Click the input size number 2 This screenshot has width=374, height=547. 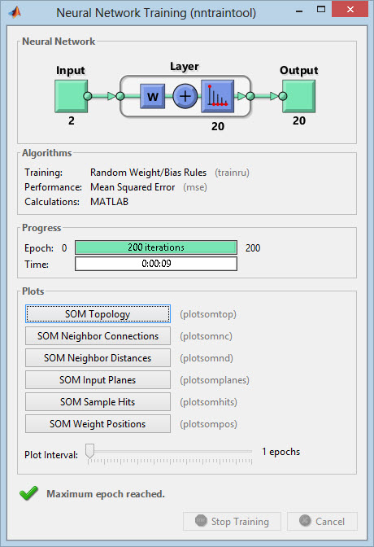pos(71,120)
